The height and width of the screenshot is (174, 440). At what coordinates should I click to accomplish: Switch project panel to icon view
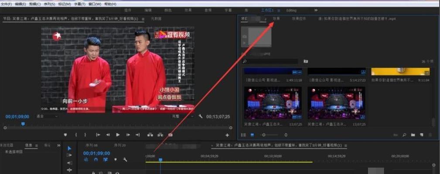point(252,135)
